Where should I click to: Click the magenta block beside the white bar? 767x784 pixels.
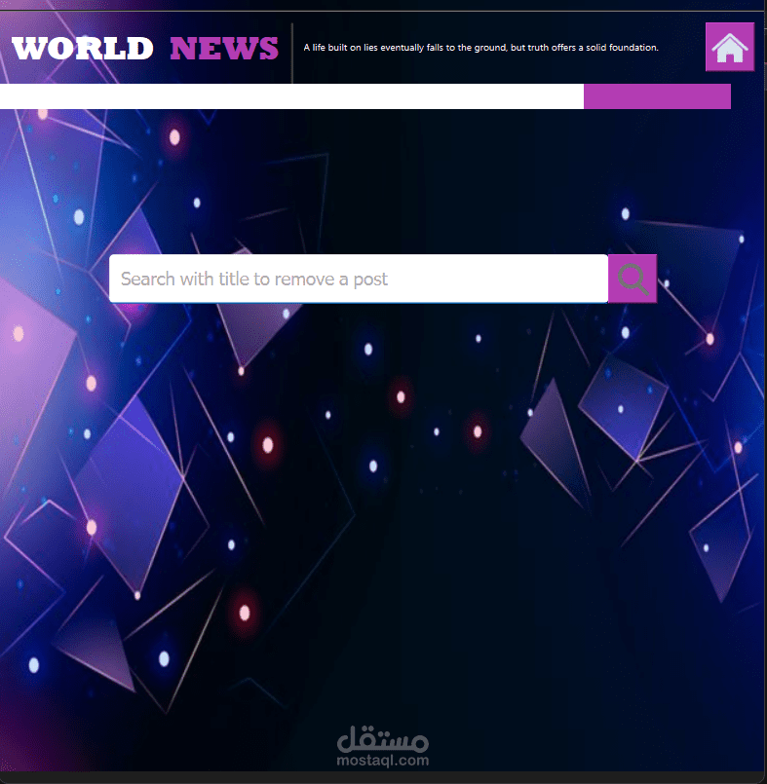click(x=657, y=96)
